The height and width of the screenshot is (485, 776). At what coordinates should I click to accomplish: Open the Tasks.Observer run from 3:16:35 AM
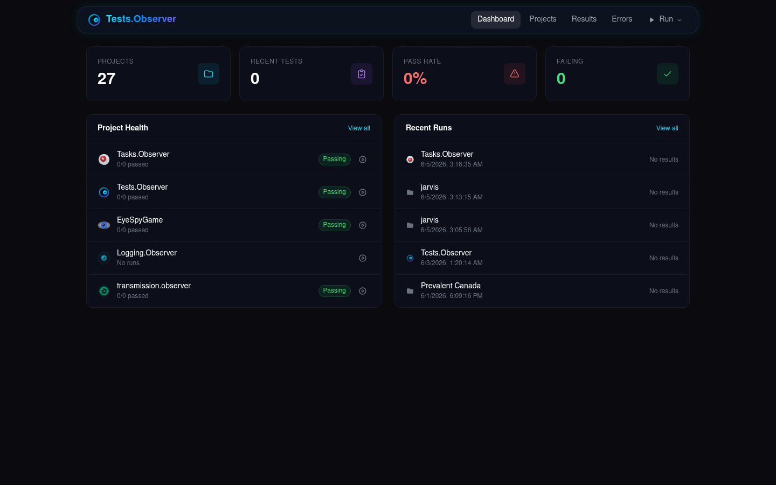[542, 160]
